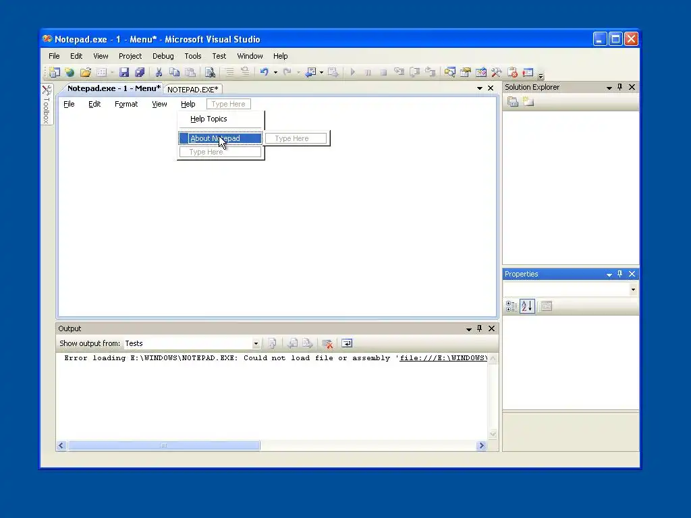Click the Property Pages icon in Properties
Image resolution: width=691 pixels, height=518 pixels.
[547, 306]
